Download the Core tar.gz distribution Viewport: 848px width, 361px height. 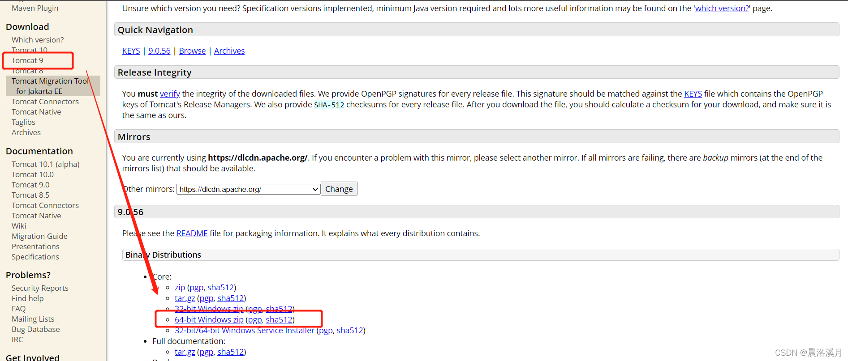tap(185, 298)
